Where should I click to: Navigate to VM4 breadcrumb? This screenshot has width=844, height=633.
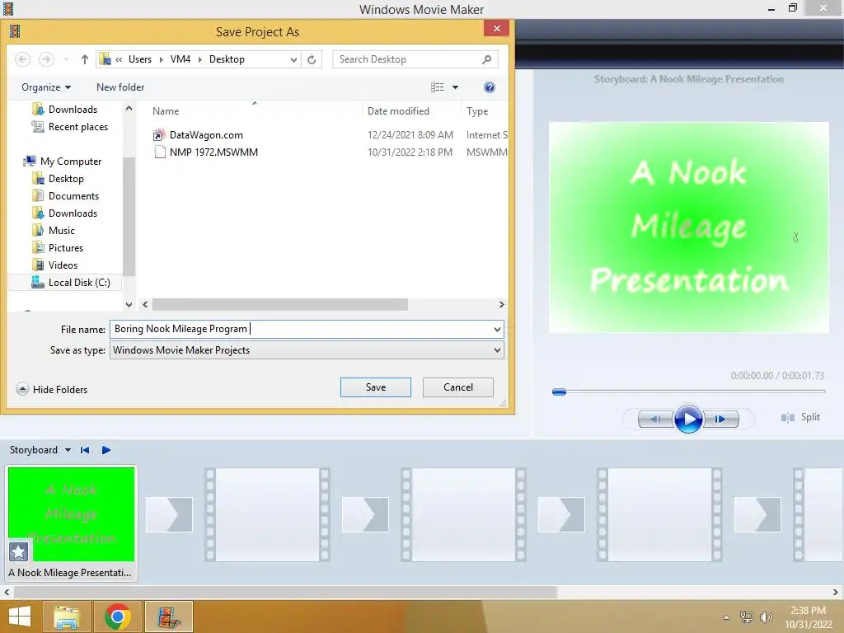coord(181,59)
